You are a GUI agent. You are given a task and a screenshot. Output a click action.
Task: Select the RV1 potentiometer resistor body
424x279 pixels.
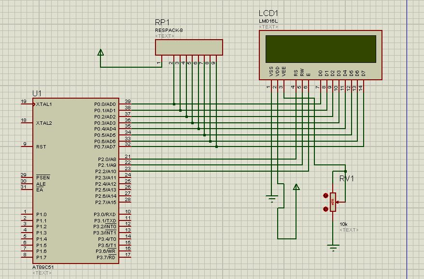tap(333, 202)
